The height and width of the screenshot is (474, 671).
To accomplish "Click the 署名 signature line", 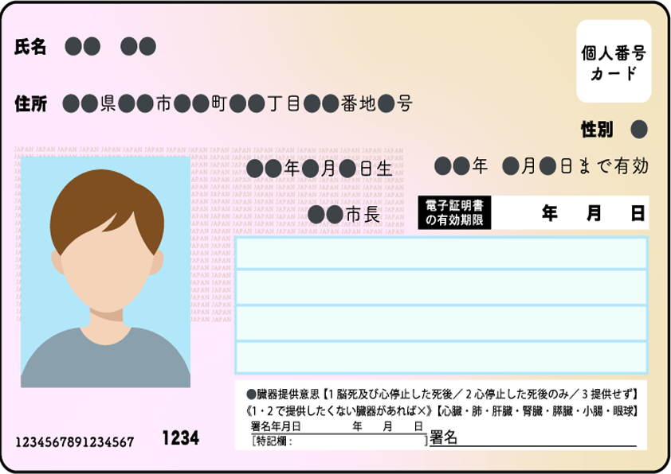I will tap(532, 439).
